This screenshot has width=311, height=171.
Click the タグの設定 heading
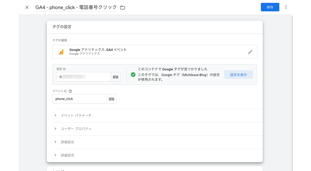tap(62, 27)
